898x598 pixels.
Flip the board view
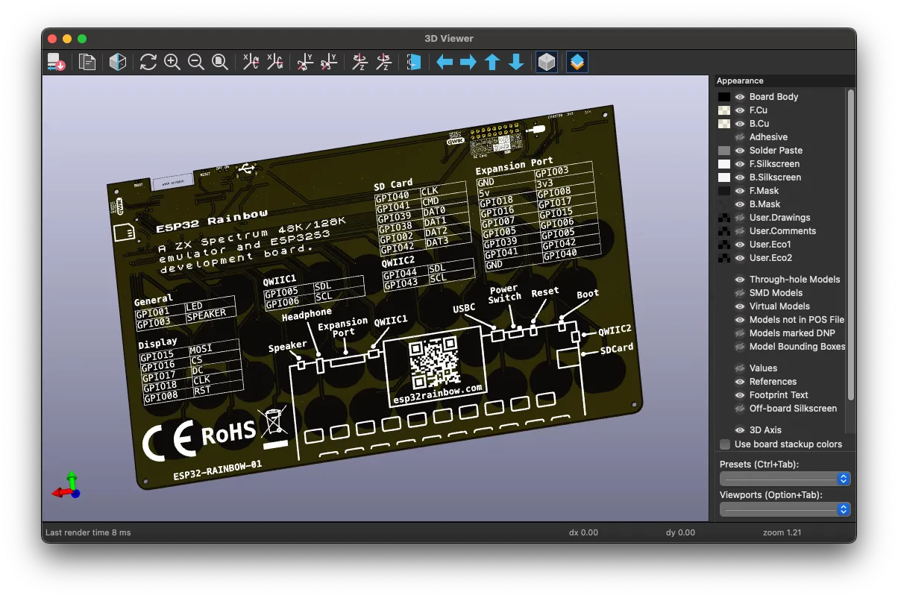tap(413, 62)
